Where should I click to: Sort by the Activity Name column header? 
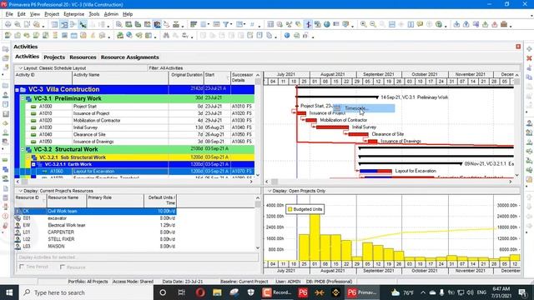(x=120, y=77)
